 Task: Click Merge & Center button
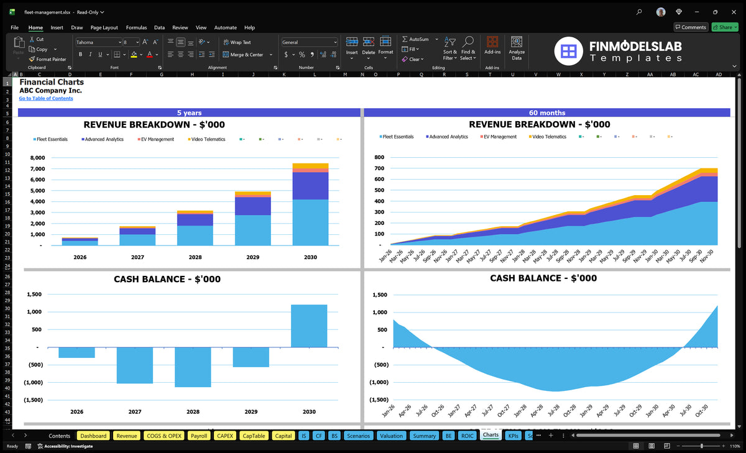coord(243,55)
